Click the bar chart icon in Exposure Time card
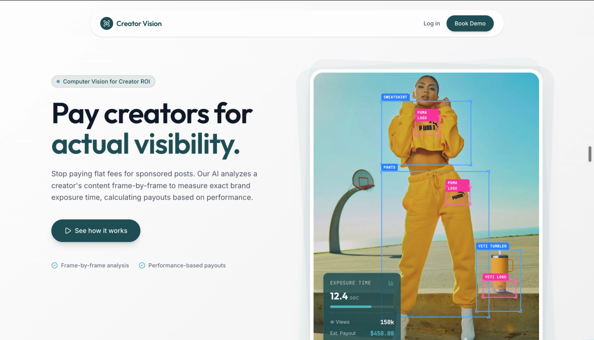594x340 pixels. (391, 283)
